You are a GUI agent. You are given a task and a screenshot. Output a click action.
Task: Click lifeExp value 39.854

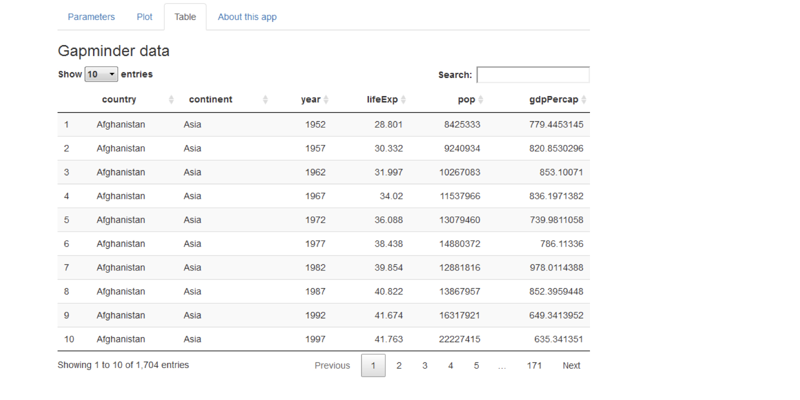click(388, 267)
